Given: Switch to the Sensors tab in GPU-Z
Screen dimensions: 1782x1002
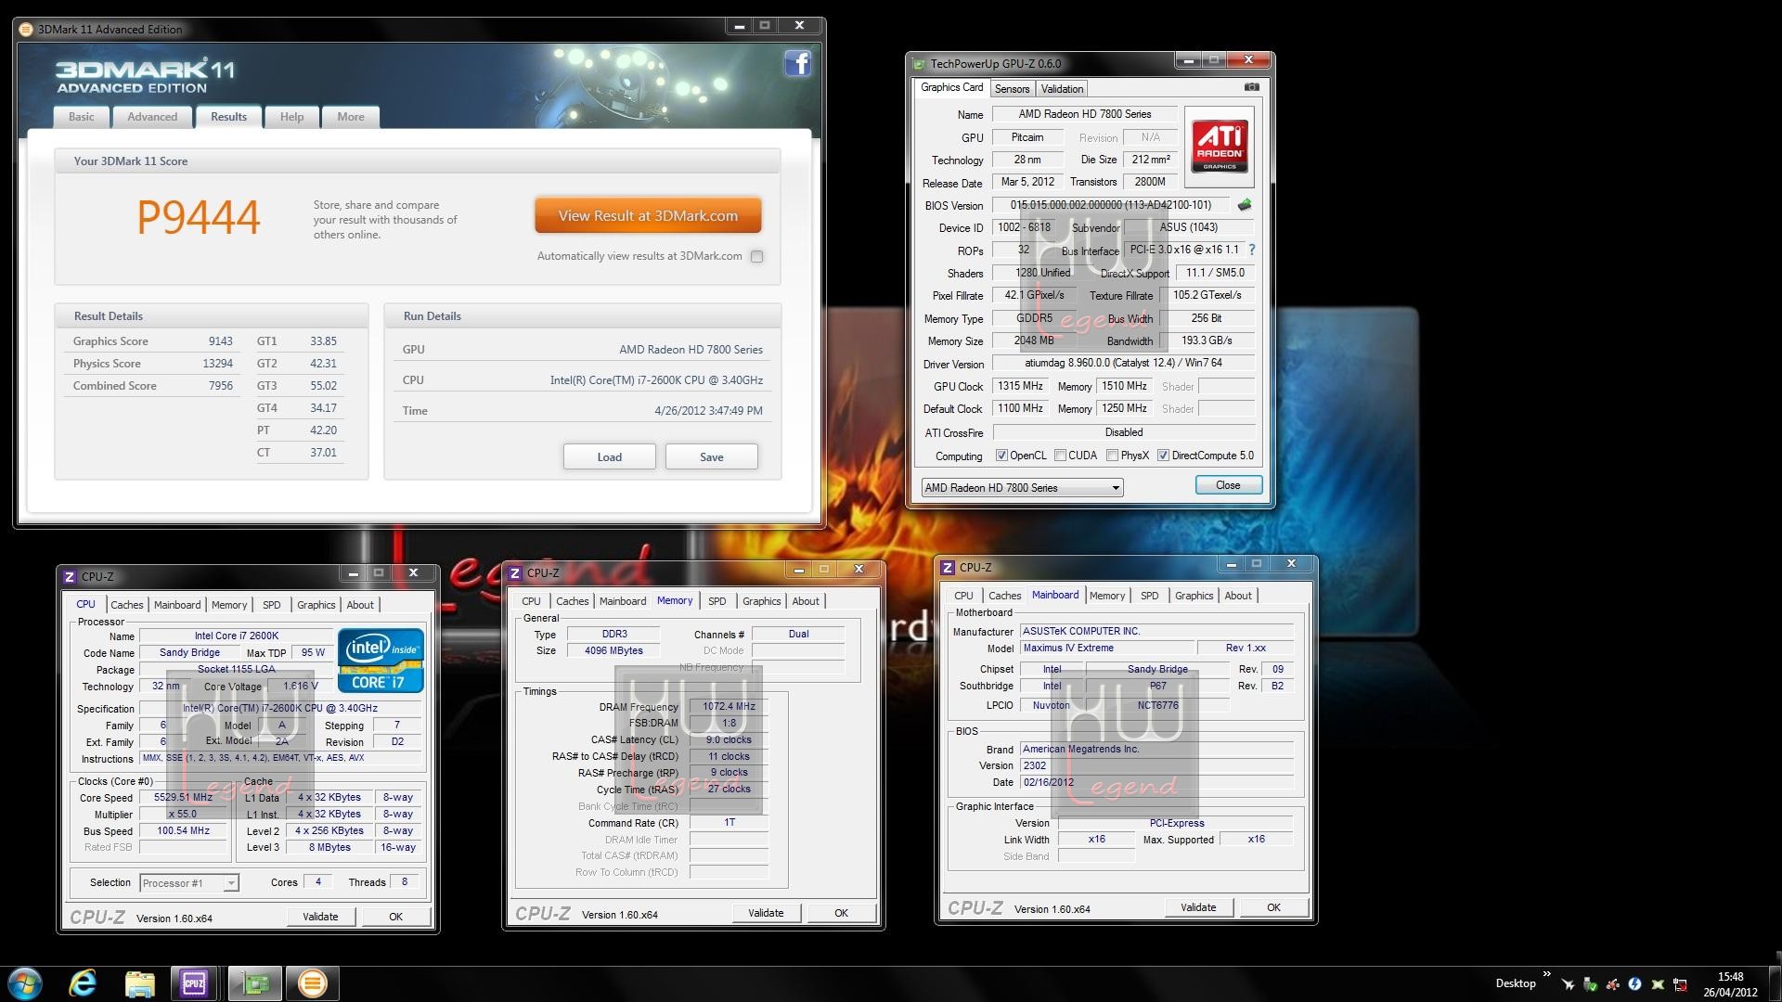Looking at the screenshot, I should 1012,89.
